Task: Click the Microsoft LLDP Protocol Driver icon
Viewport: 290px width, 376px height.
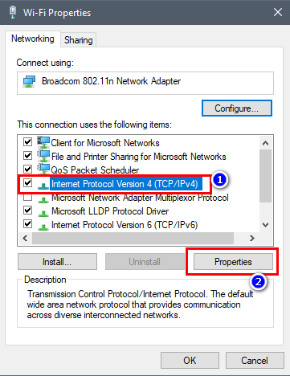Action: point(43,212)
